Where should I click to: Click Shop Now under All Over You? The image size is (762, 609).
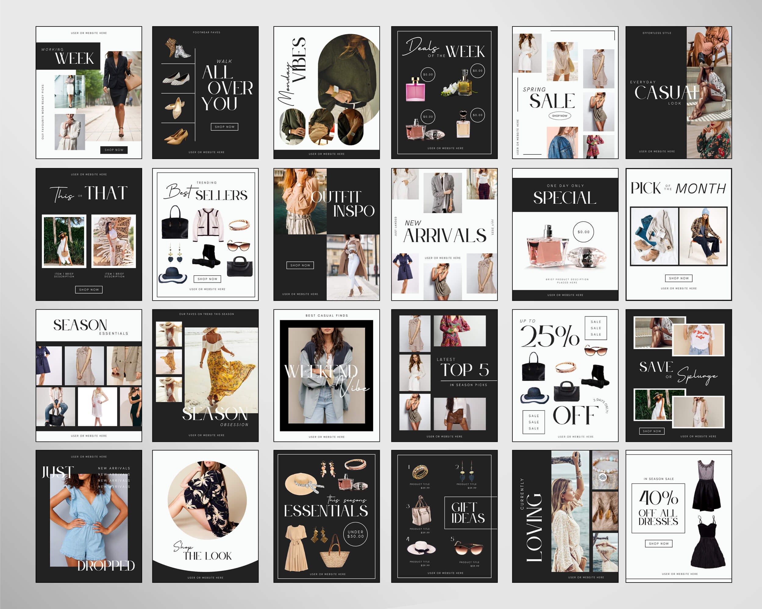pyautogui.click(x=224, y=127)
